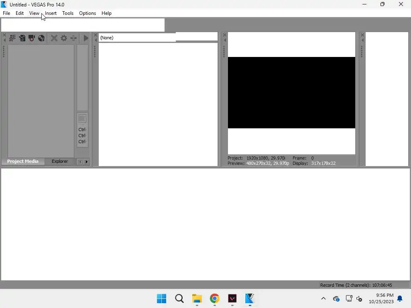Click the left tab scroll arrow

[x=80, y=162]
